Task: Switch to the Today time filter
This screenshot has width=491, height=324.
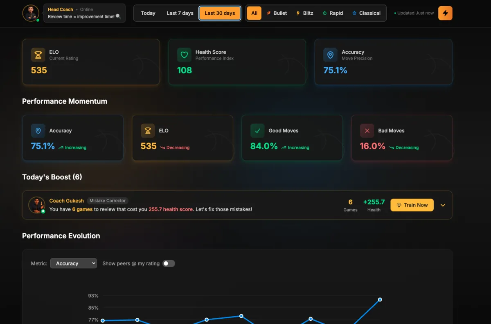Action: tap(148, 13)
